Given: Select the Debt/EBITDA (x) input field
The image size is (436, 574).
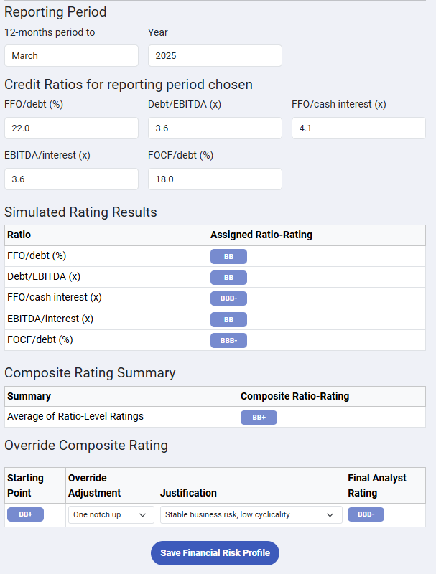Looking at the screenshot, I should (215, 128).
